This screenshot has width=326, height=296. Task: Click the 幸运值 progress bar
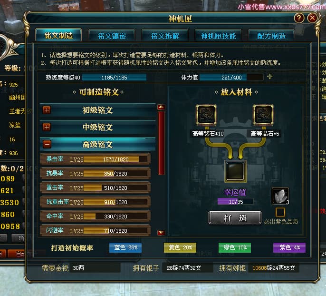(x=235, y=201)
